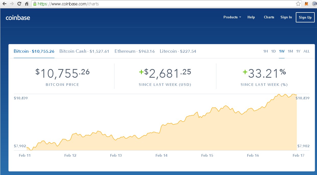317x175 pixels.
Task: Click the browser forward arrow
Action: 12,4
